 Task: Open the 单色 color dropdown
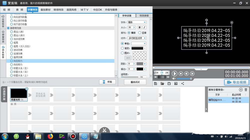point(144,44)
